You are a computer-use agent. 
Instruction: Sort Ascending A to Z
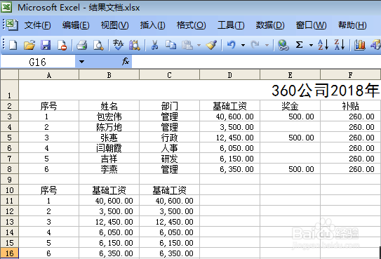[x=323, y=45]
